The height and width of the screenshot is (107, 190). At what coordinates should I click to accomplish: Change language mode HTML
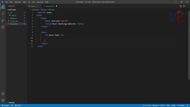coord(173,106)
